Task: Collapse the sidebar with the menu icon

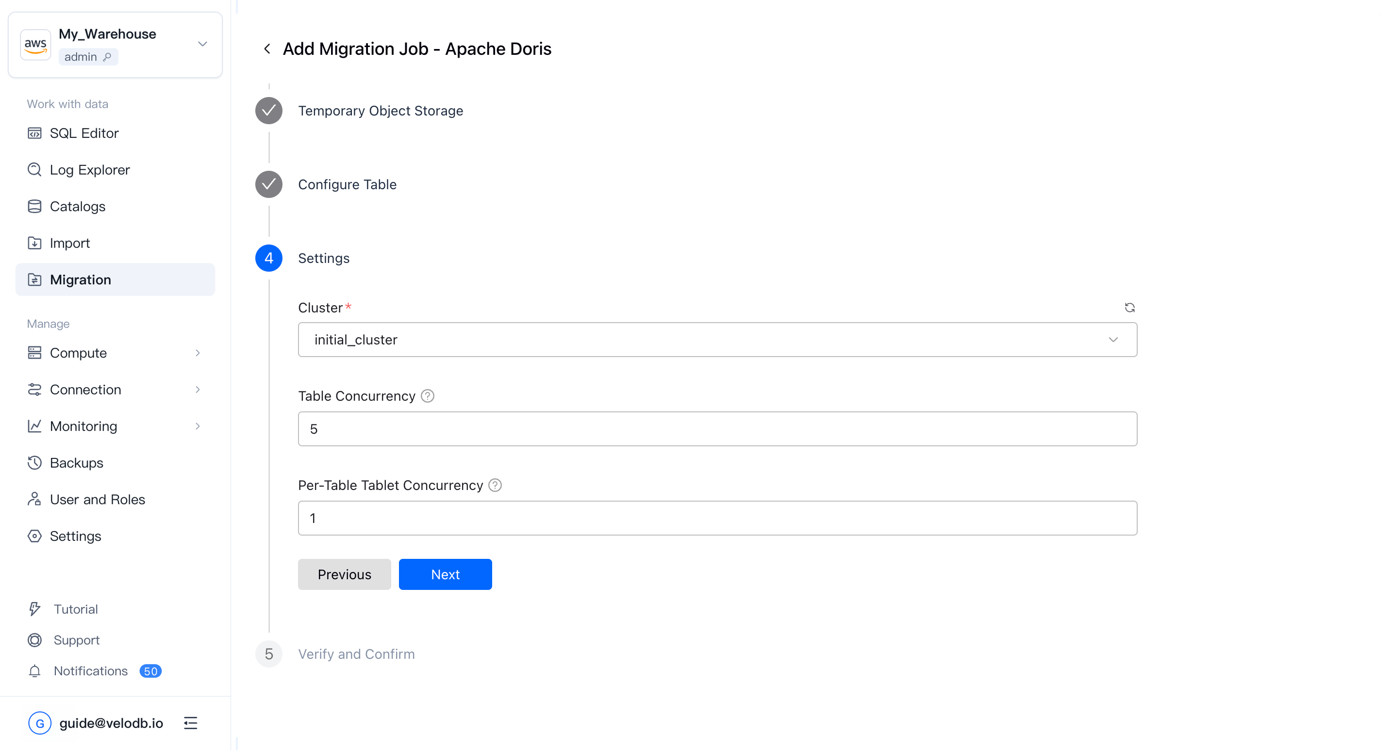Action: click(190, 723)
